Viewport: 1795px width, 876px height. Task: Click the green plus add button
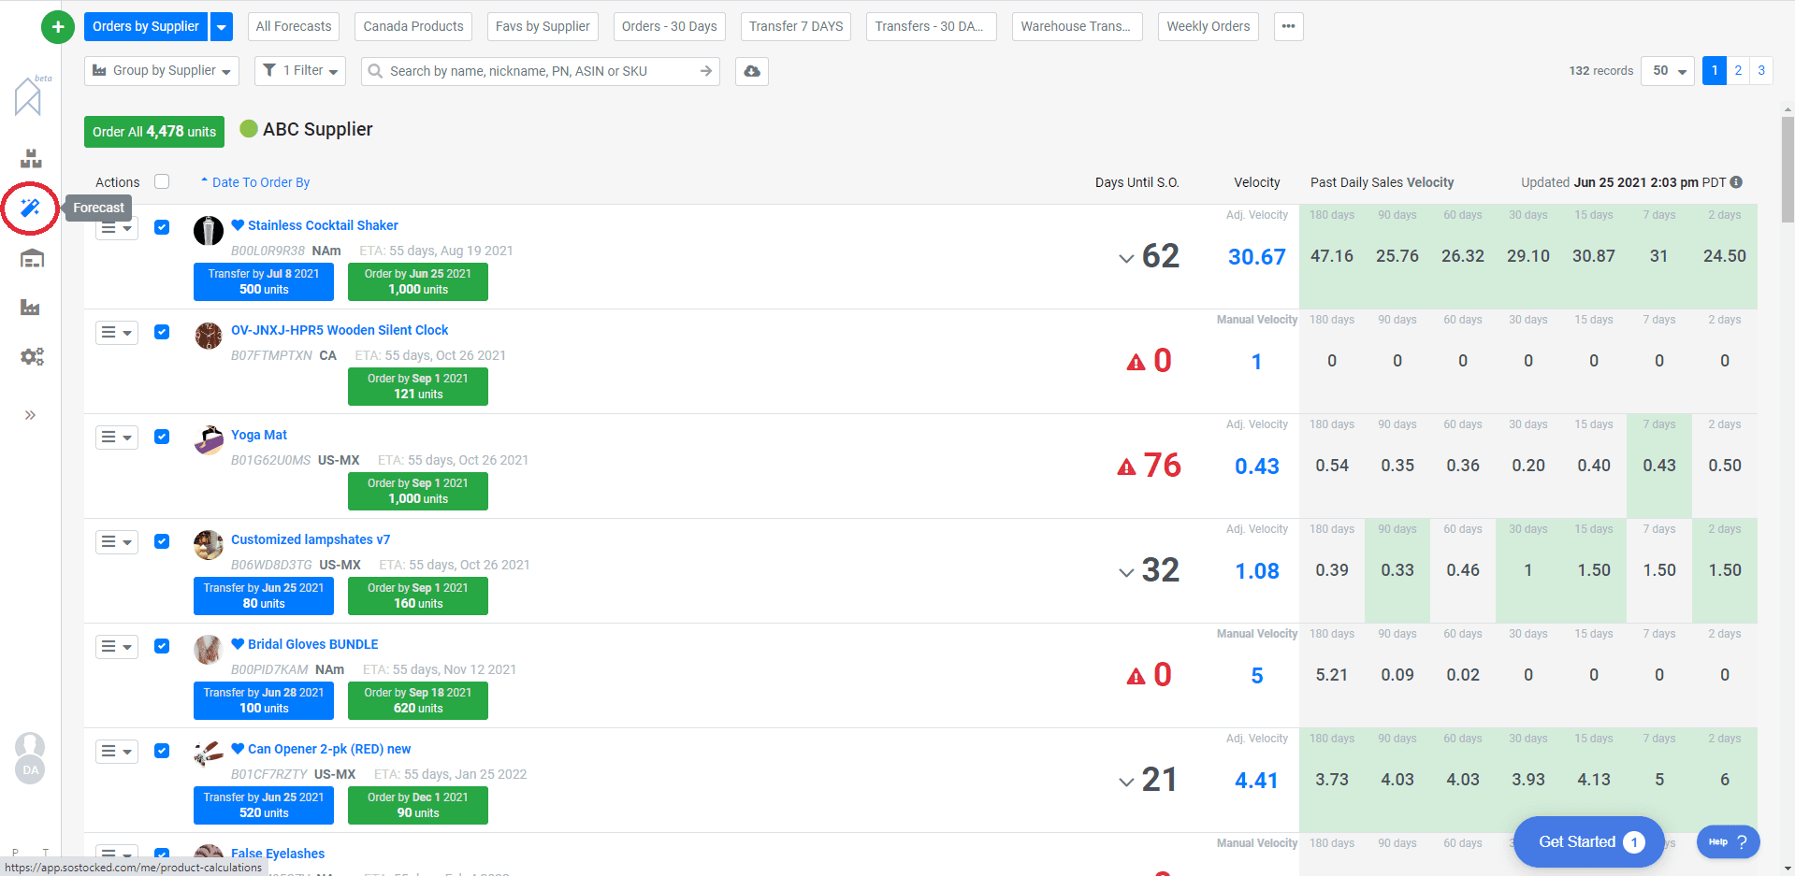pos(58,27)
